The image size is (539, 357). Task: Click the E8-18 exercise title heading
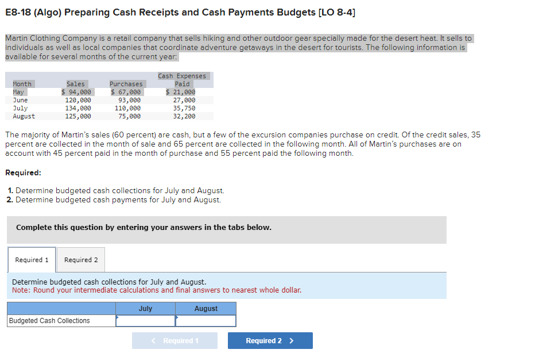180,12
